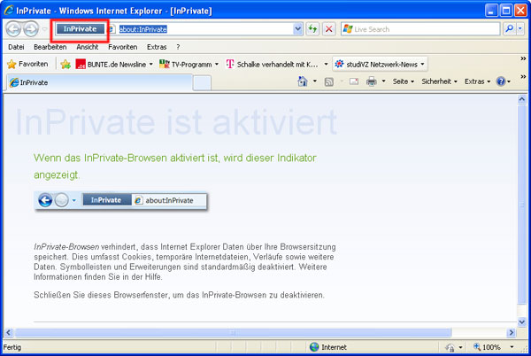Click the Home page icon

[303, 81]
